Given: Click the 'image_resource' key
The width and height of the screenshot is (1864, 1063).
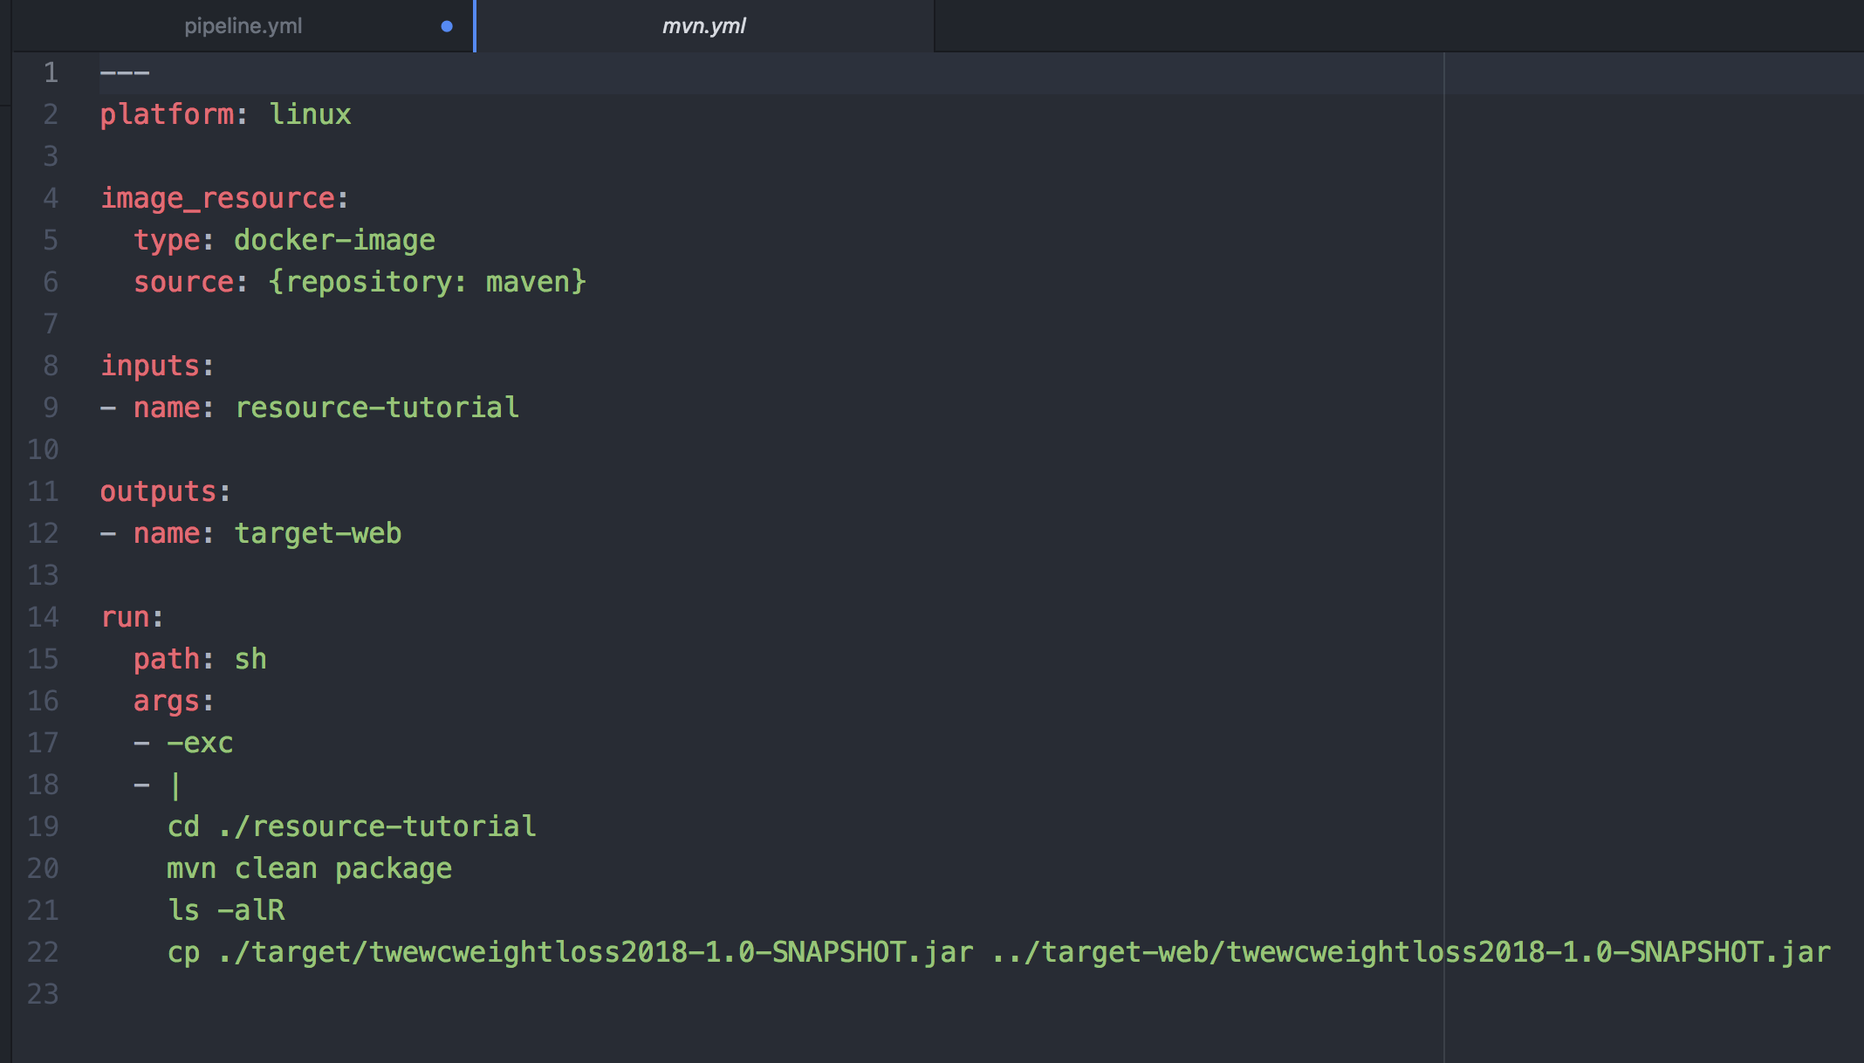Looking at the screenshot, I should [x=218, y=198].
